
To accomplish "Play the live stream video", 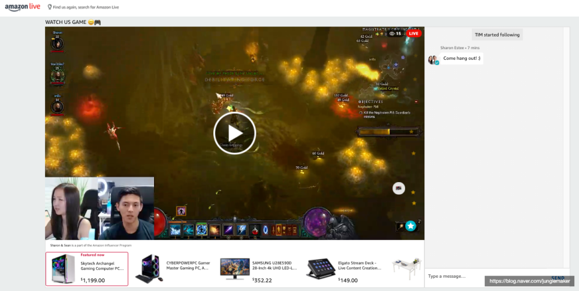I will (x=234, y=133).
